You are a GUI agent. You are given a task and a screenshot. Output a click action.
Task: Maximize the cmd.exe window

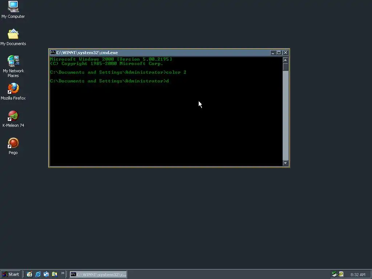coord(279,53)
